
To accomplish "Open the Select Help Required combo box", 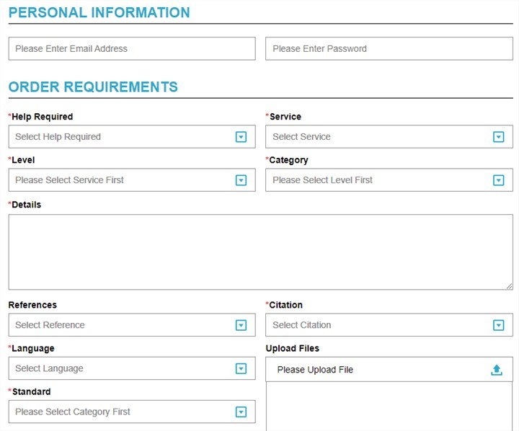I will click(x=132, y=137).
